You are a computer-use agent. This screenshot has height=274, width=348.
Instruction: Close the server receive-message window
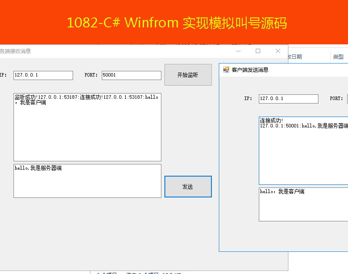278,51
